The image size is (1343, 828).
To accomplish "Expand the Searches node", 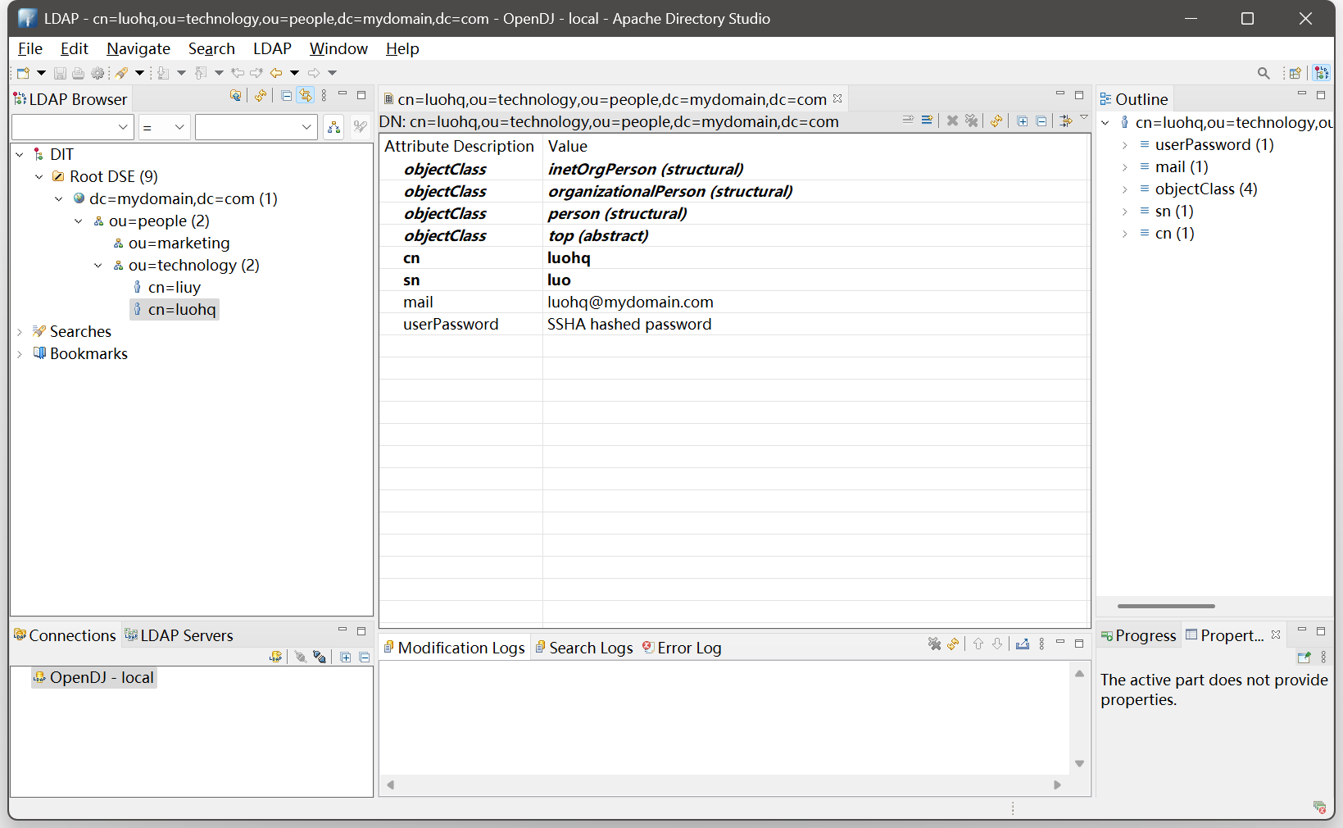I will 20,331.
